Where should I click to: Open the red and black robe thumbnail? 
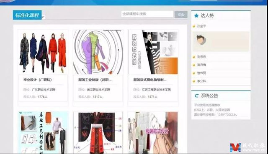[x=98, y=133]
